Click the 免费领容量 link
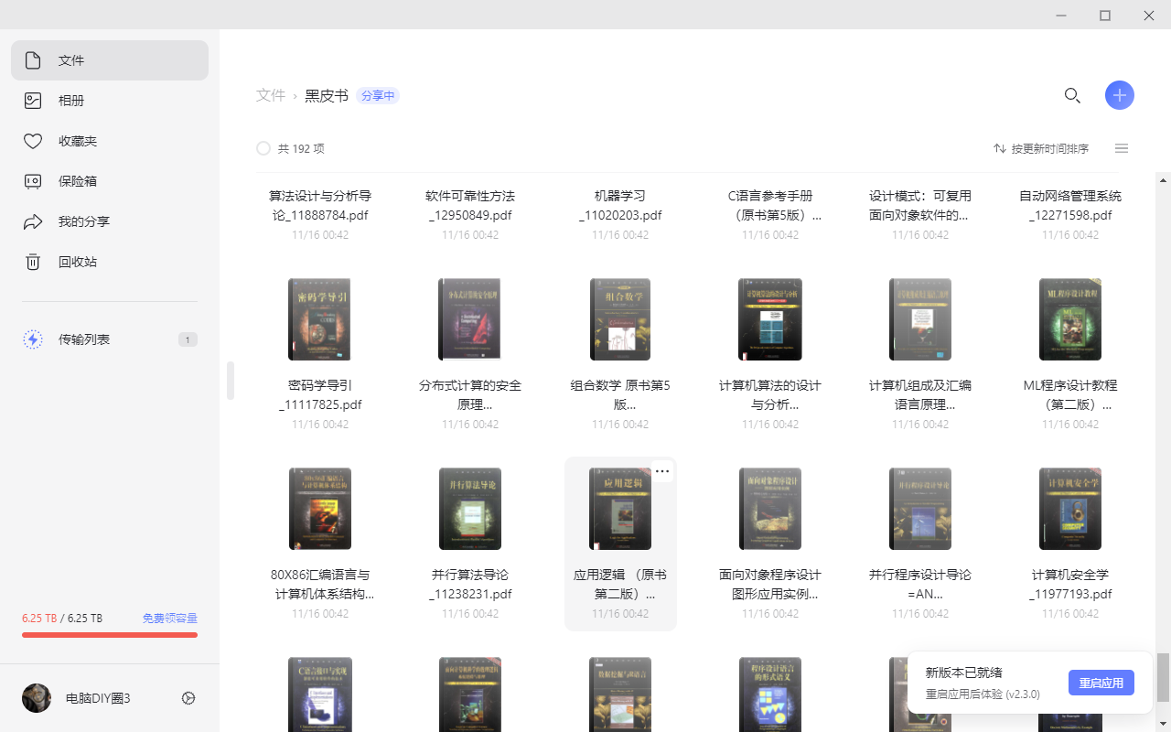1171x732 pixels. click(x=170, y=619)
